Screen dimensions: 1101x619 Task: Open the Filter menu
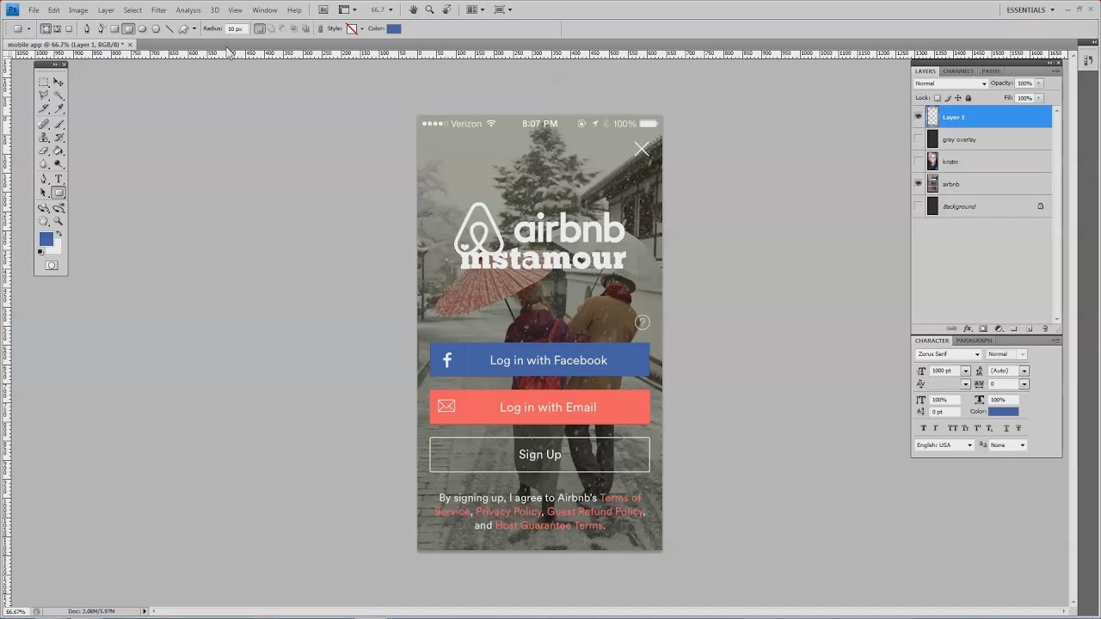tap(159, 10)
